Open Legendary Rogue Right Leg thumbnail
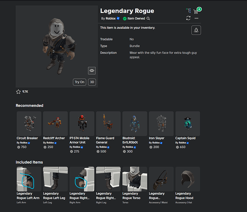This screenshot has height=212, width=247. click(108, 179)
